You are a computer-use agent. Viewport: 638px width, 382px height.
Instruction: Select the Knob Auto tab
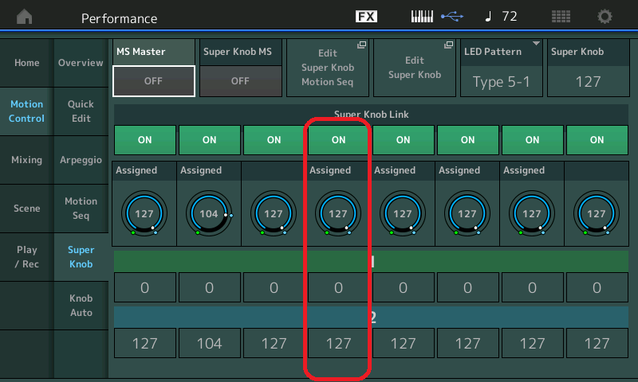(x=81, y=305)
